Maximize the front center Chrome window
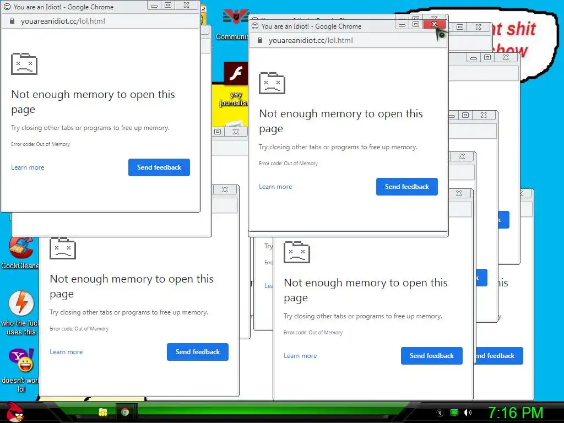Screen dimensions: 564x423 [416, 24]
